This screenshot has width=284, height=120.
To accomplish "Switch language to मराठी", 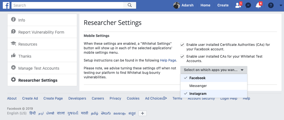I will click(85, 113).
